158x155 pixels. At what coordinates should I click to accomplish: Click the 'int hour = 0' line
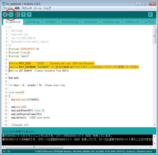(37, 85)
